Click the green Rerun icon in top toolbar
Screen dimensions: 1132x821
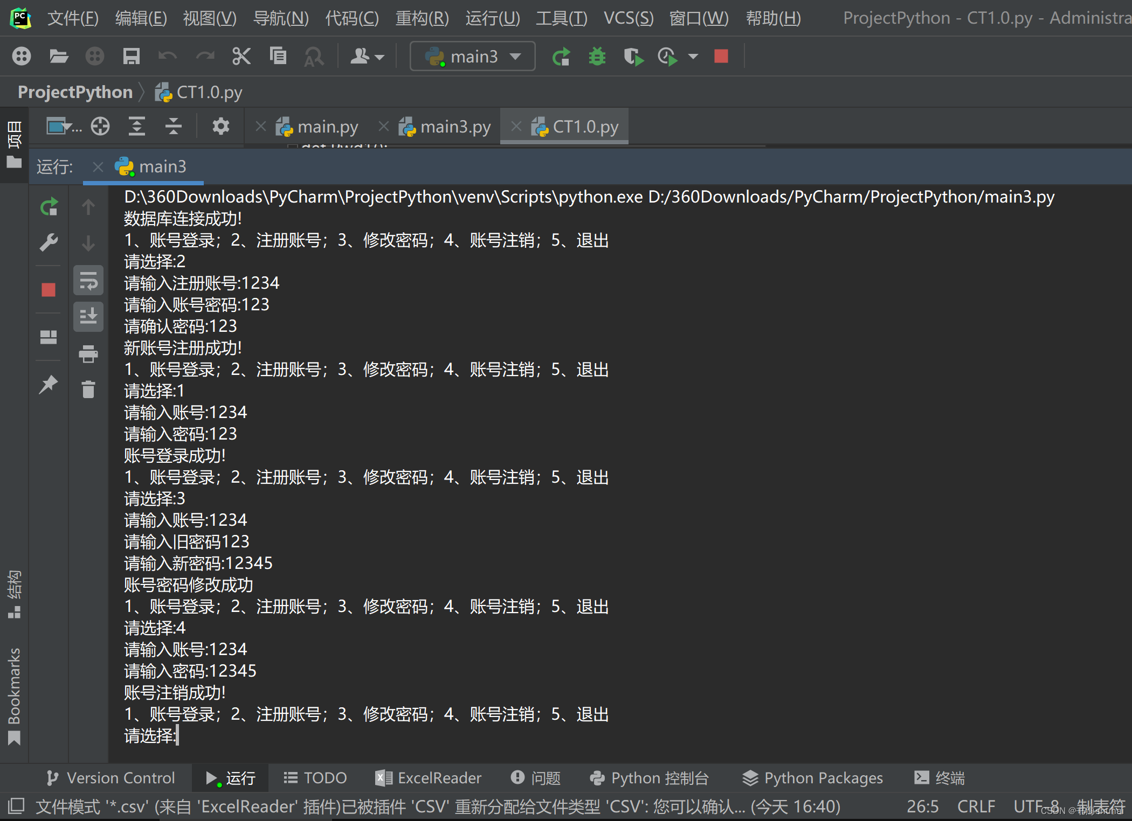click(x=561, y=56)
